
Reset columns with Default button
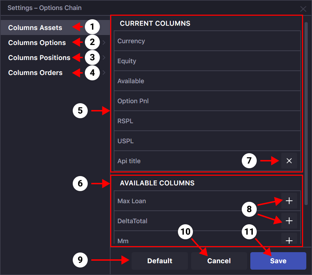(x=160, y=261)
